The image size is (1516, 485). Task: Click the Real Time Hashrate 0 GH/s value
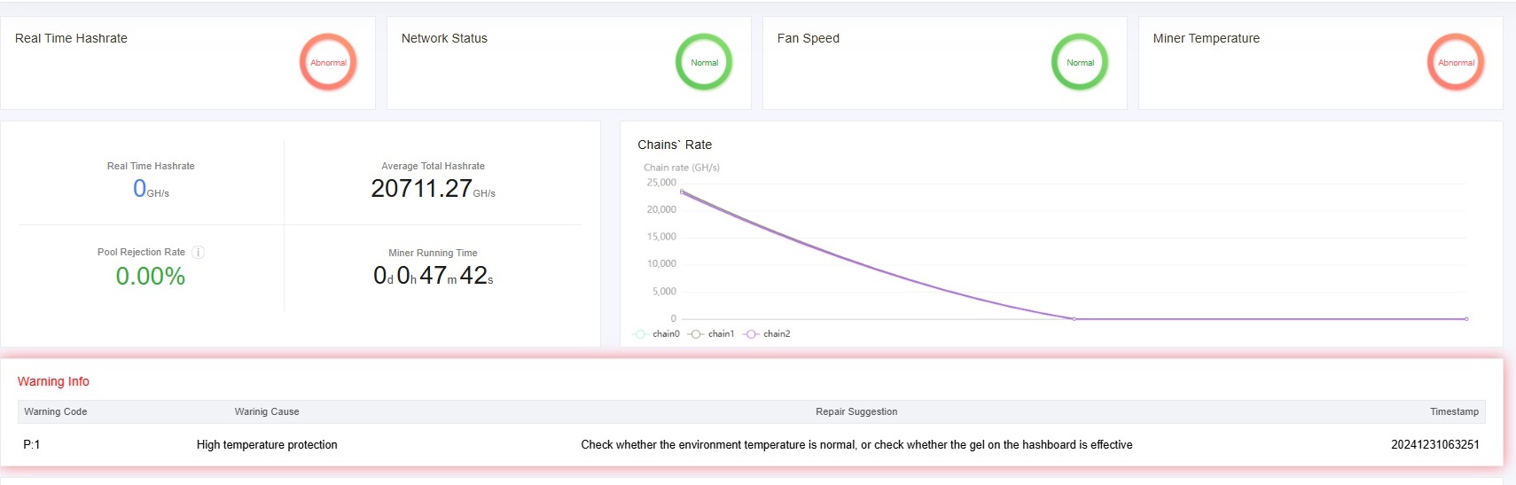coord(141,189)
